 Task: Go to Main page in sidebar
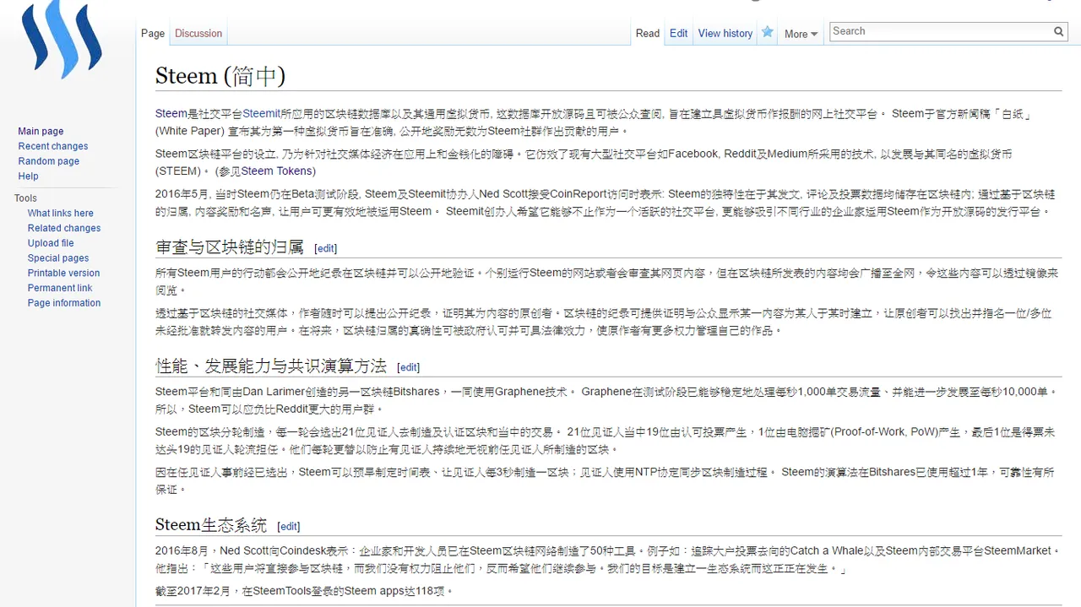[41, 132]
